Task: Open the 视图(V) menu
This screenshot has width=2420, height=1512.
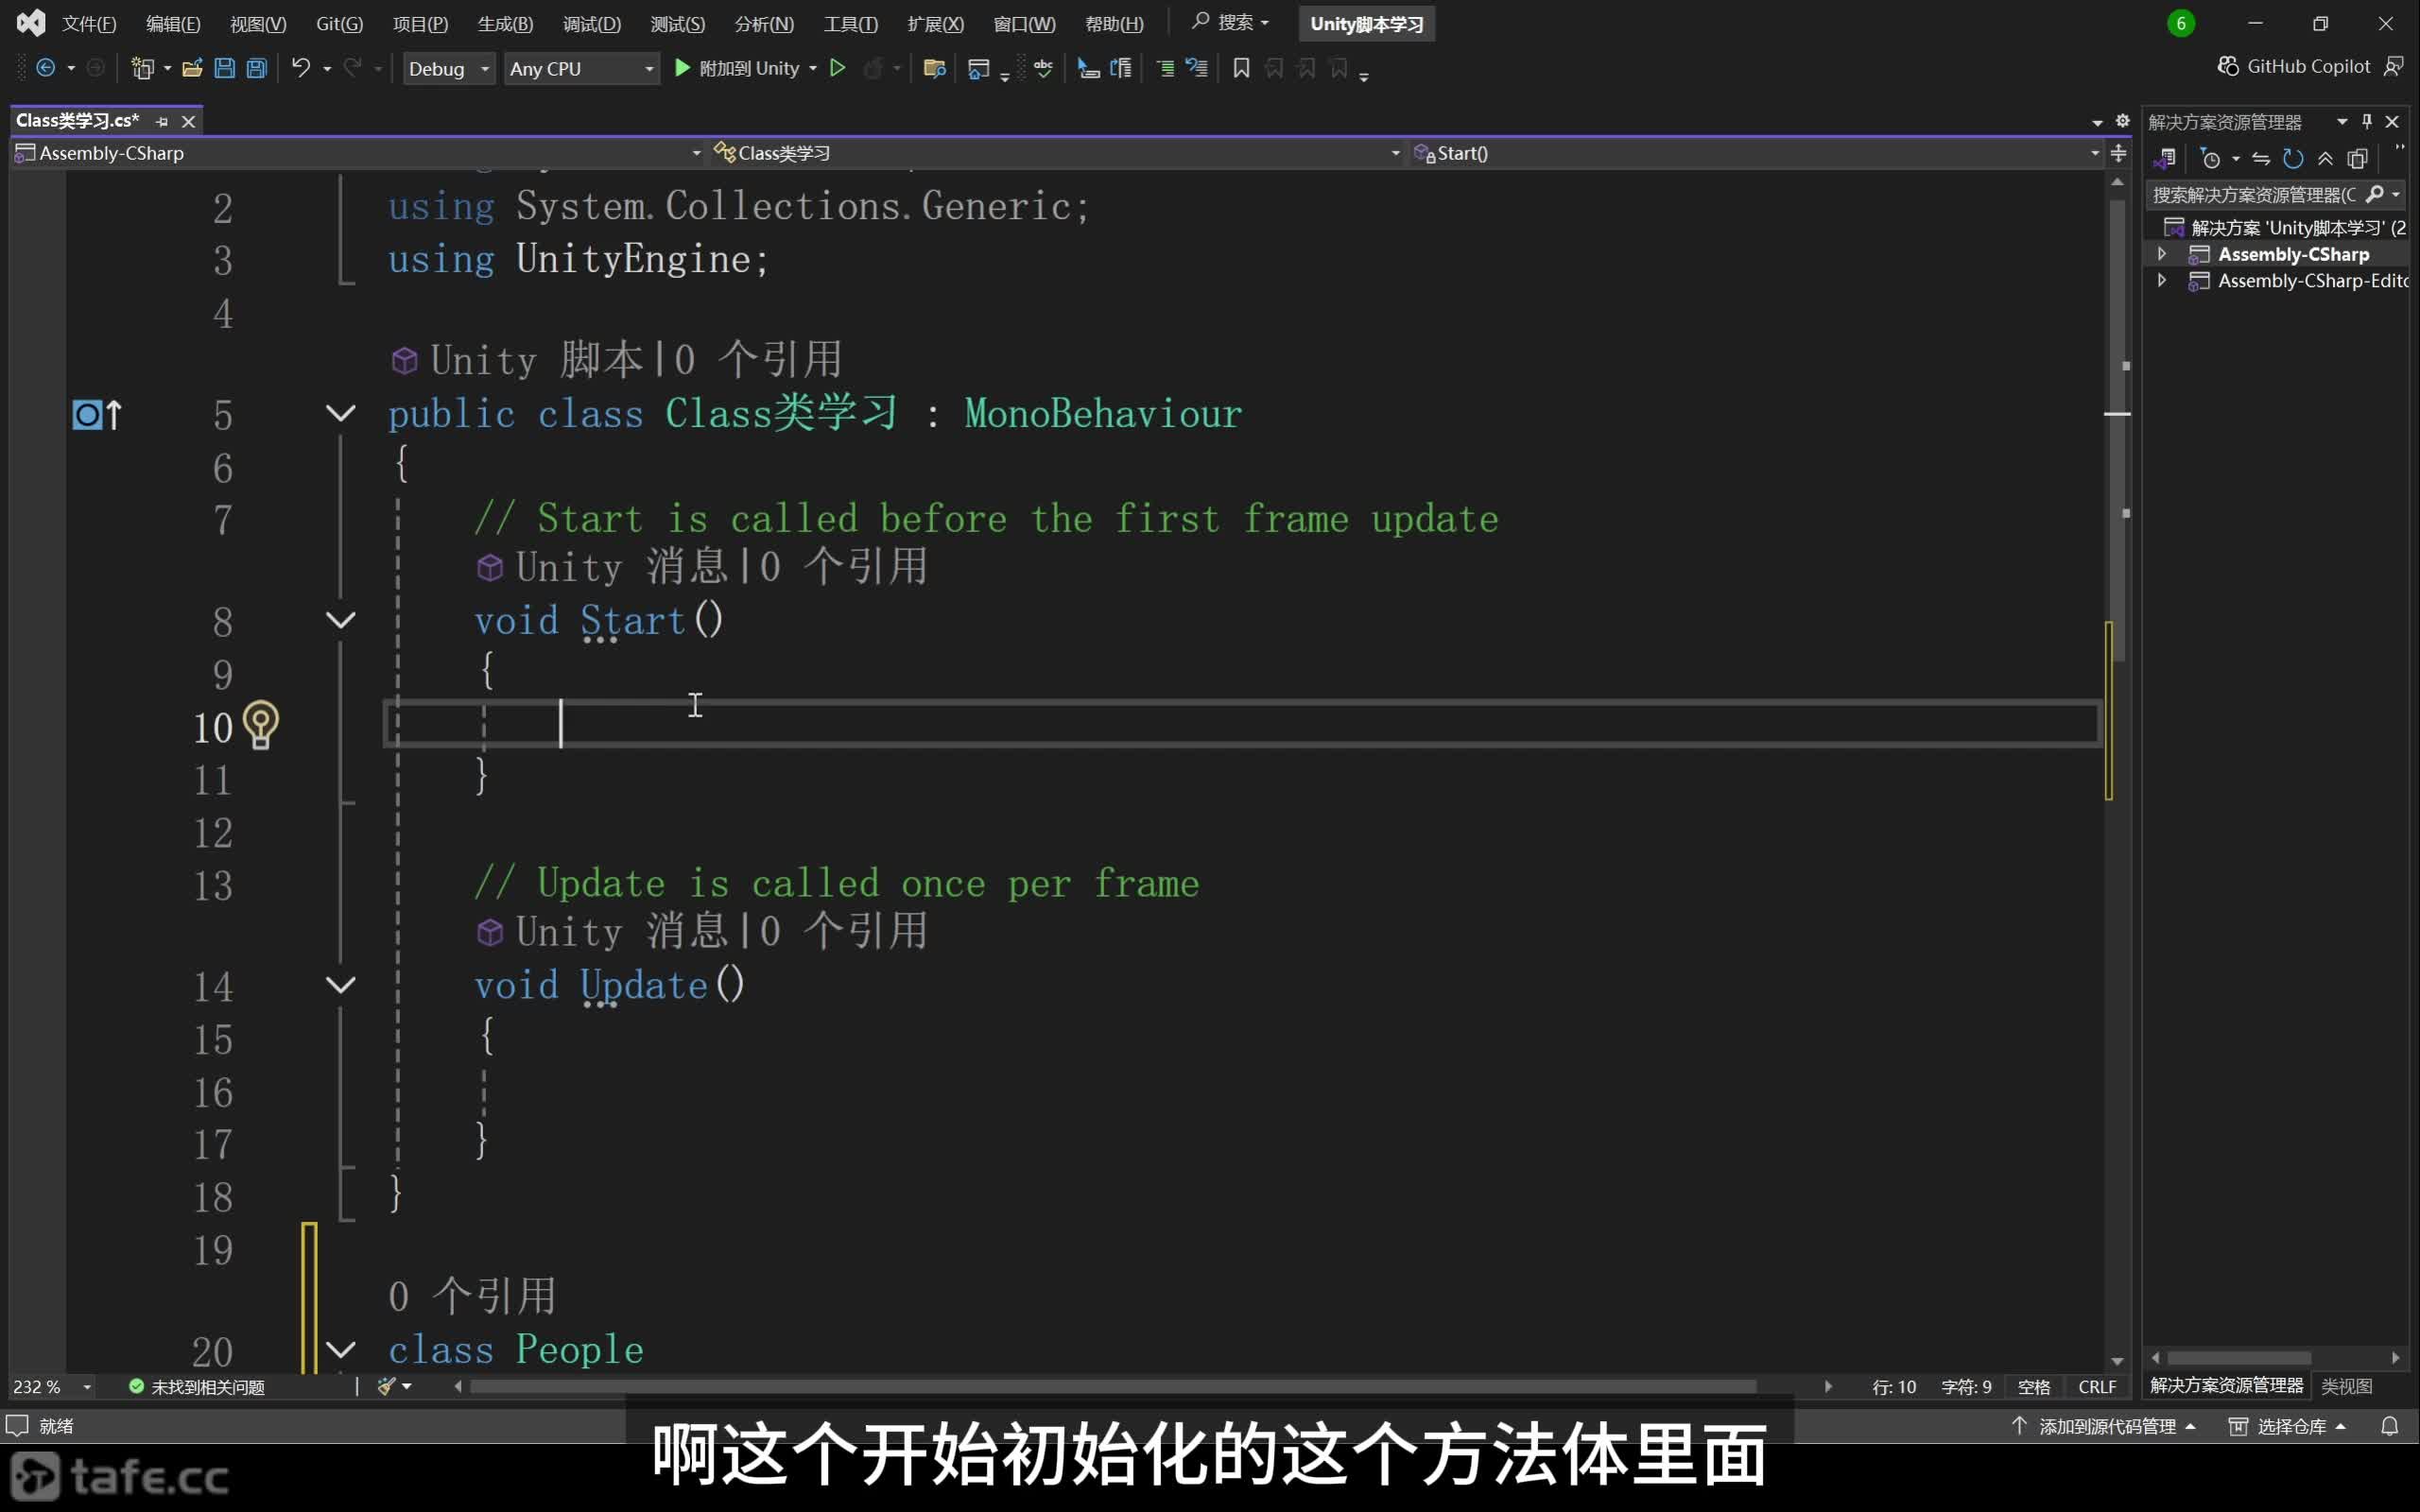Action: 258,23
